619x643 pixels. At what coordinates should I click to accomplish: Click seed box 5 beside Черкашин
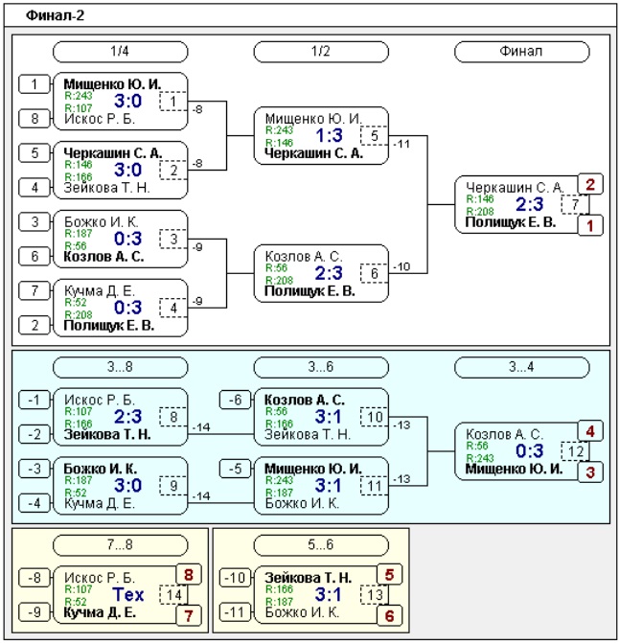tap(34, 153)
